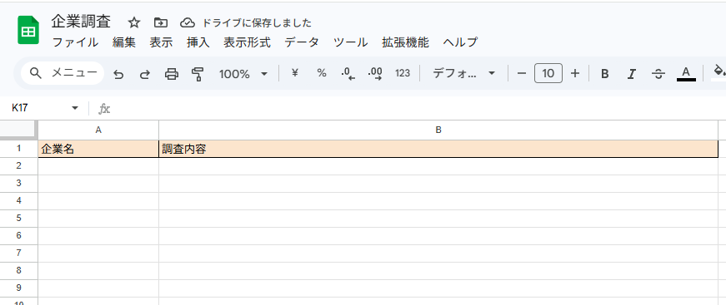Click the undo arrow
Image resolution: width=726 pixels, height=305 pixels.
[118, 74]
